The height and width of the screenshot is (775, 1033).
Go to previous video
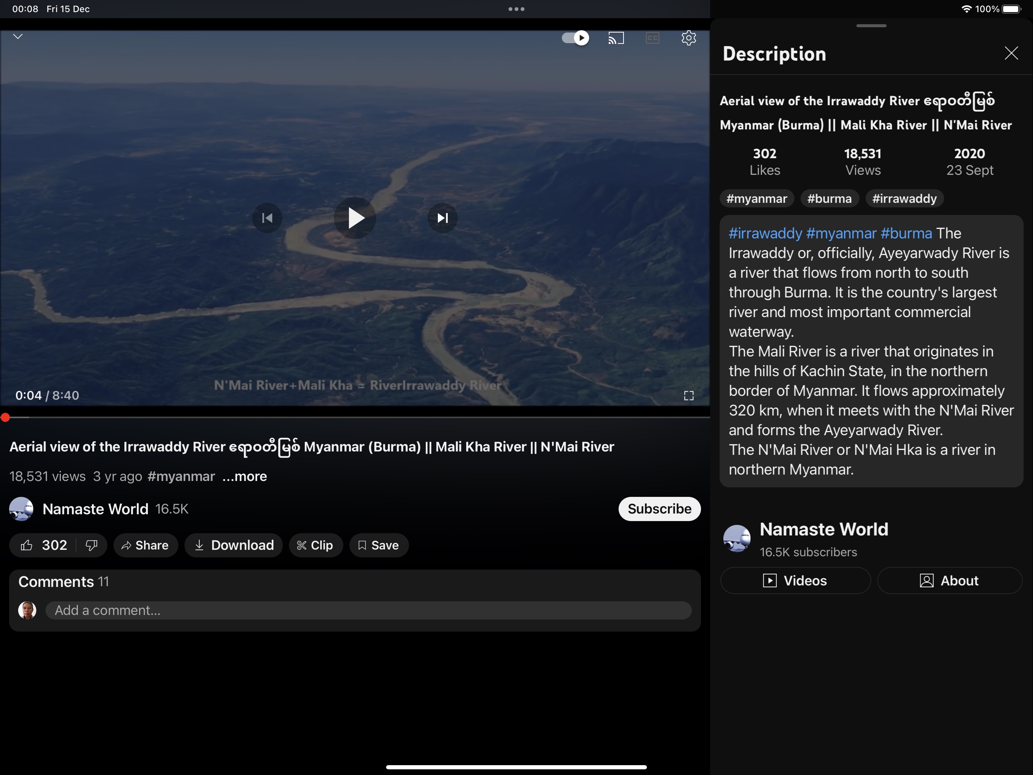(267, 218)
